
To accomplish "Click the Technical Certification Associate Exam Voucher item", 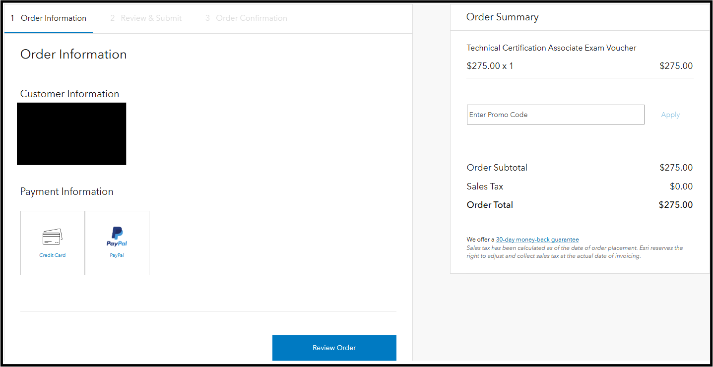I will pyautogui.click(x=551, y=48).
